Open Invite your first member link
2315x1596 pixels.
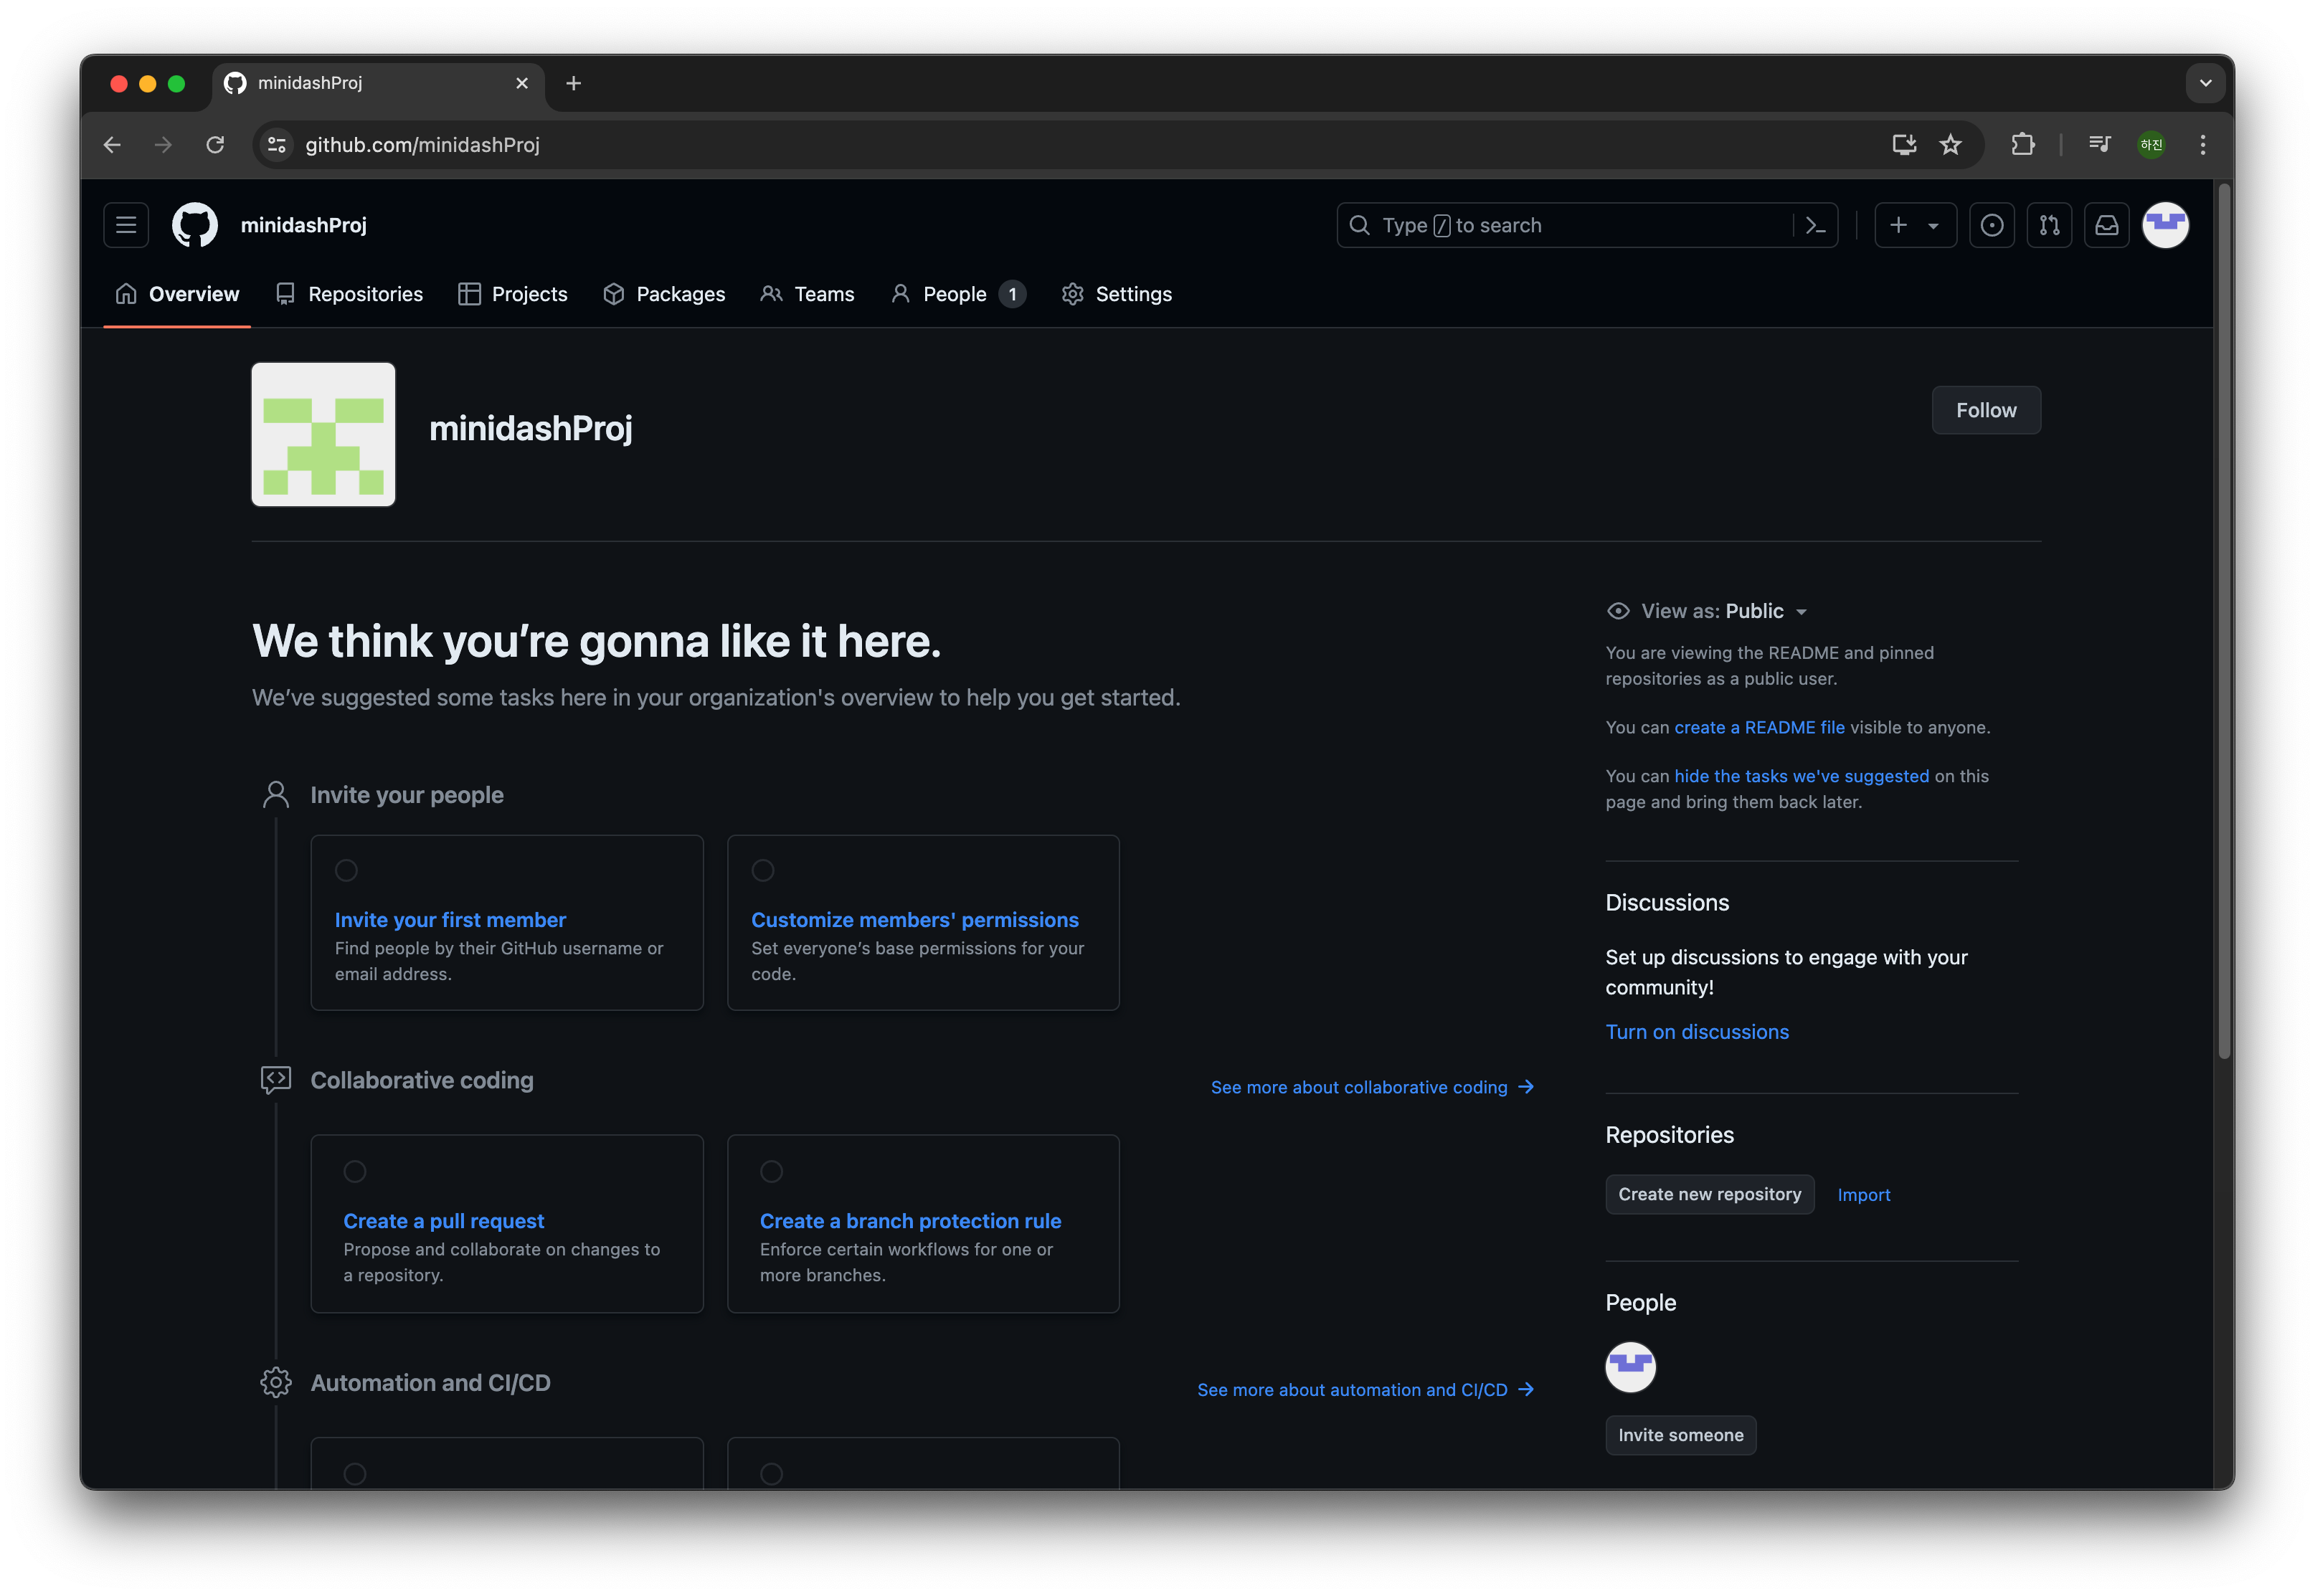[450, 920]
